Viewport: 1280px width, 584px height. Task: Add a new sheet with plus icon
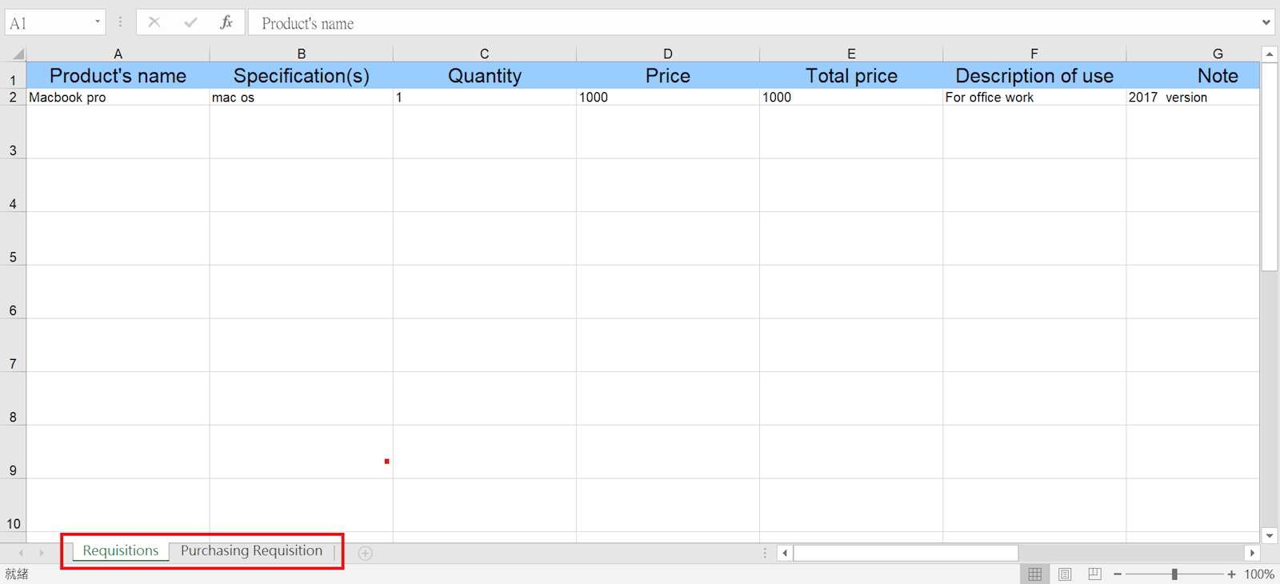pyautogui.click(x=366, y=553)
